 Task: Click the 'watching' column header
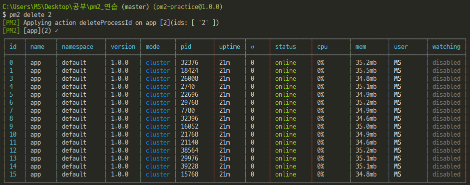pyautogui.click(x=446, y=47)
